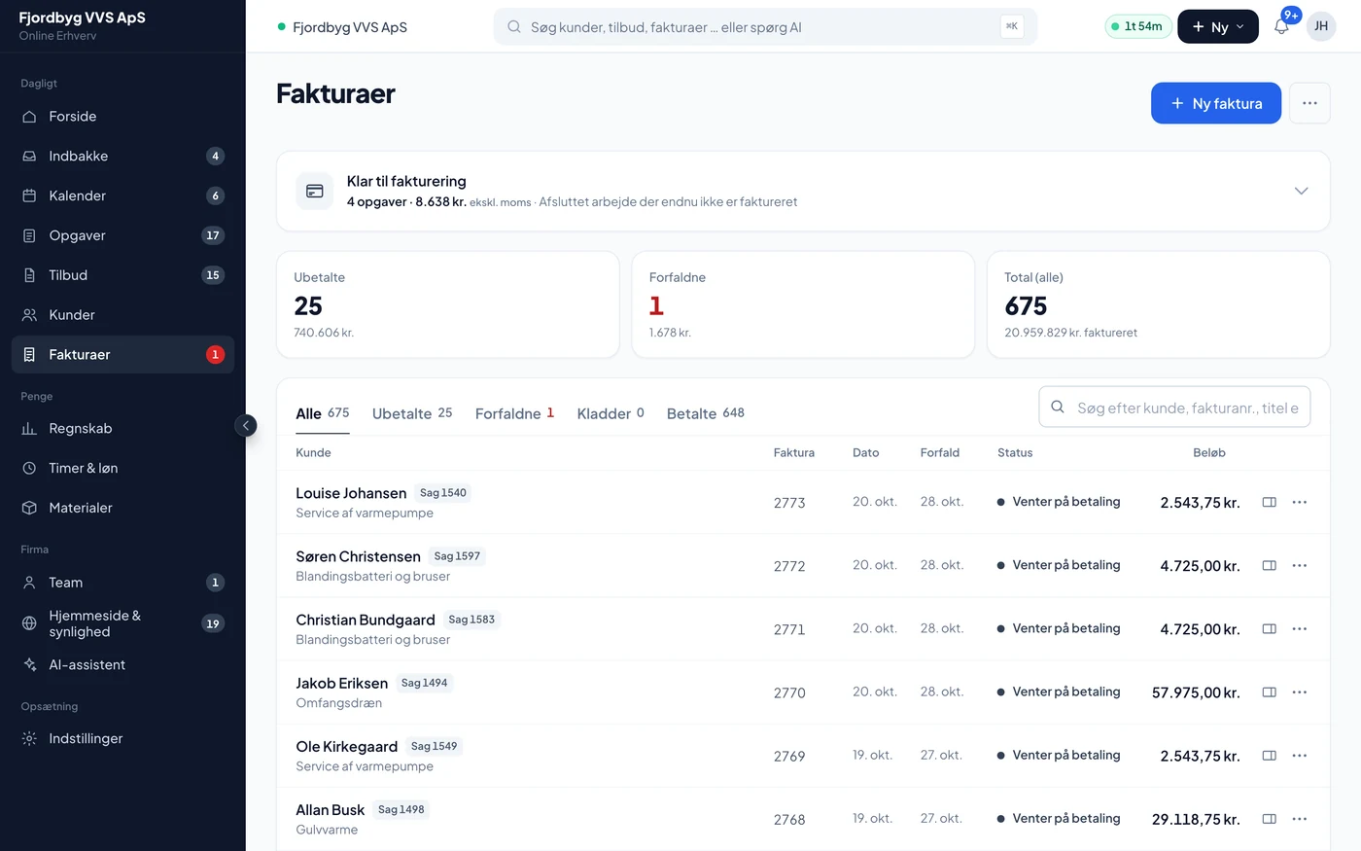Open page options next to Ny faktura
Viewport: 1361px width, 851px height.
(1309, 103)
